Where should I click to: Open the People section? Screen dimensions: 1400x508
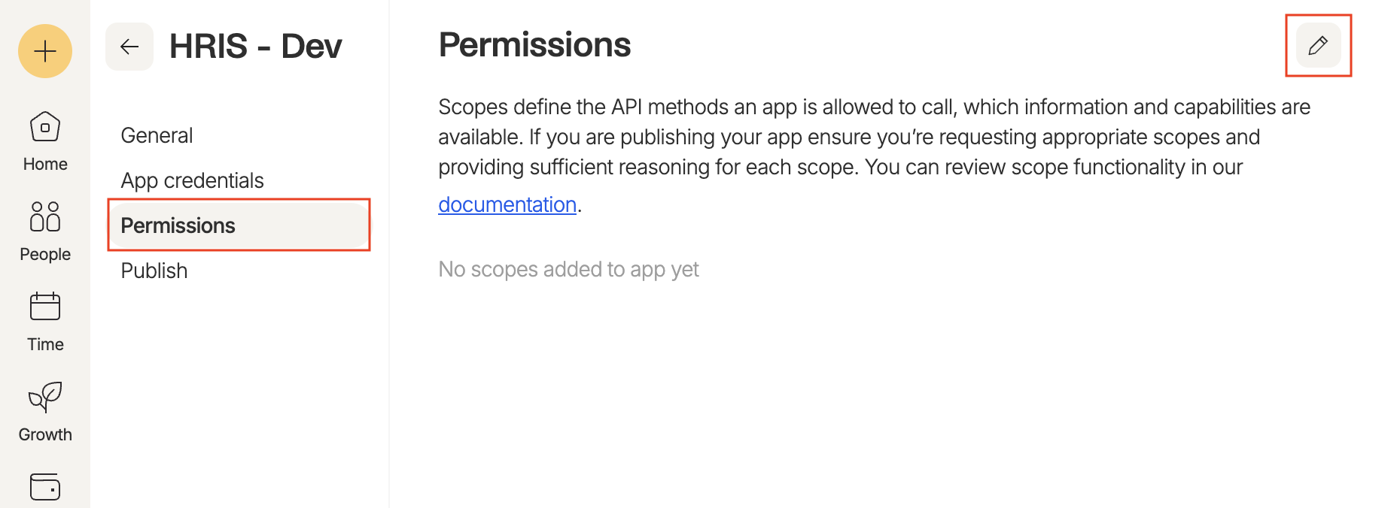44,218
